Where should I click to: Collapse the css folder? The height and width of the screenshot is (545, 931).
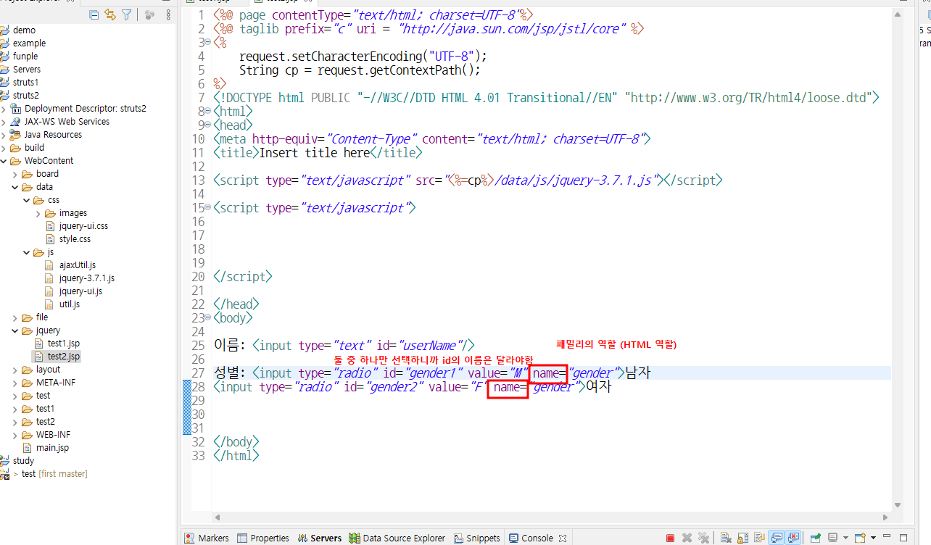[27, 200]
